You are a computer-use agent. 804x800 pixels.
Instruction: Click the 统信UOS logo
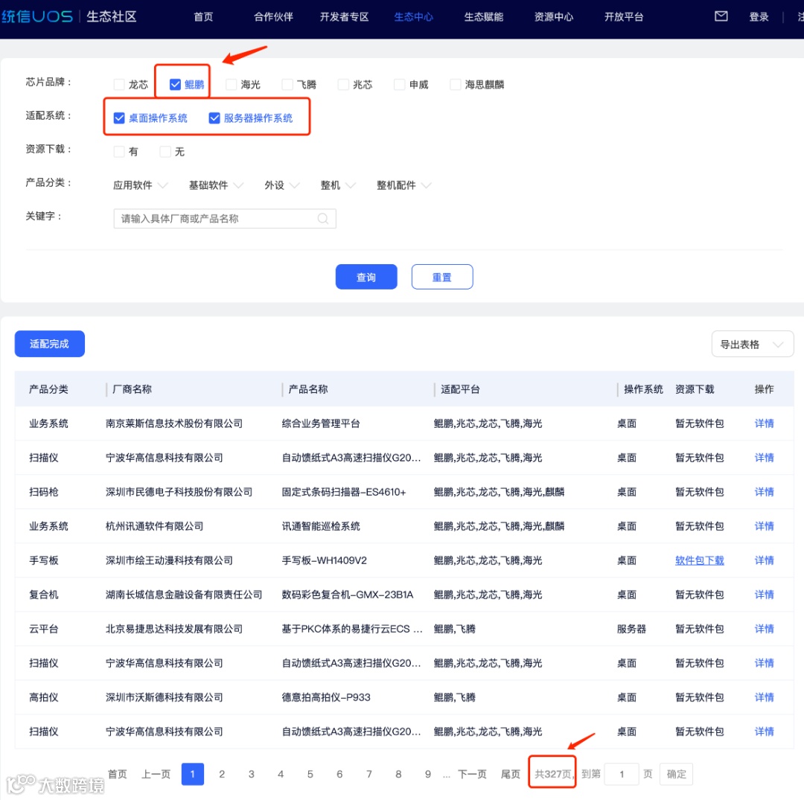(x=37, y=16)
